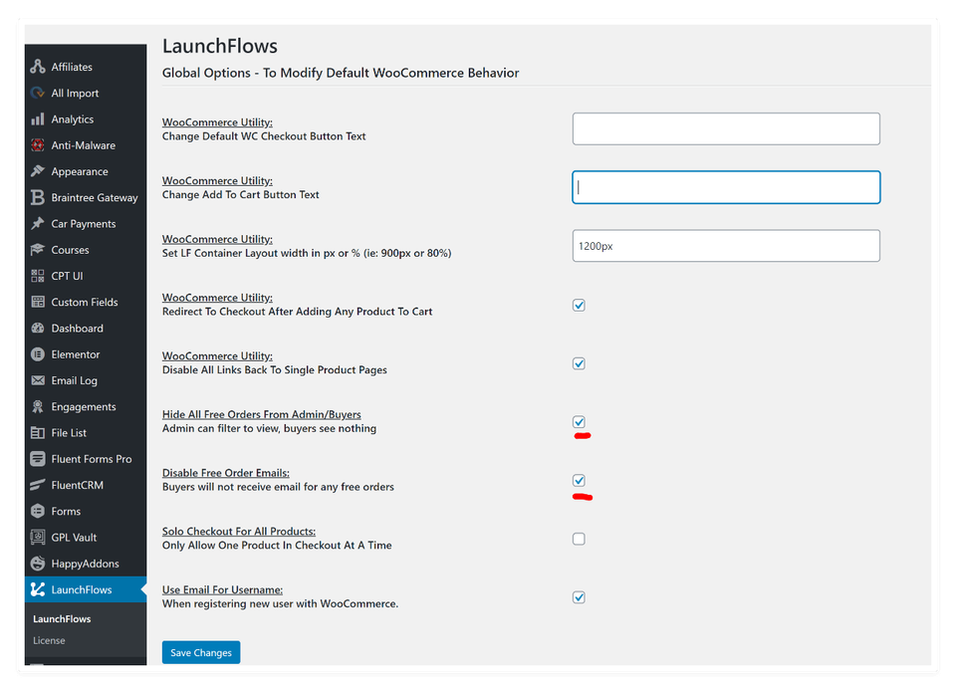Uncheck Hide All Free Orders From Admin/Buyers
This screenshot has height=690, width=956.
click(x=579, y=421)
